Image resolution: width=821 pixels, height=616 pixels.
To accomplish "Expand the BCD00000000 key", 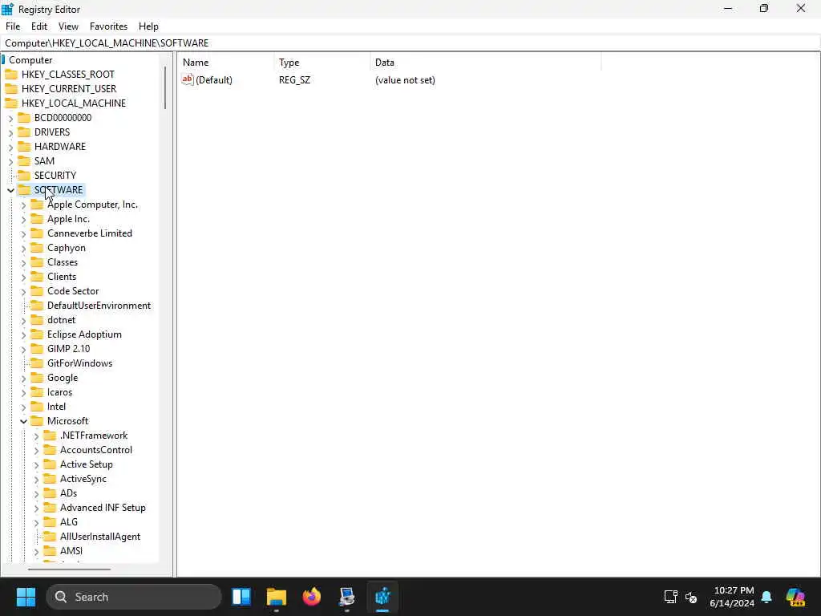I will [x=10, y=119].
